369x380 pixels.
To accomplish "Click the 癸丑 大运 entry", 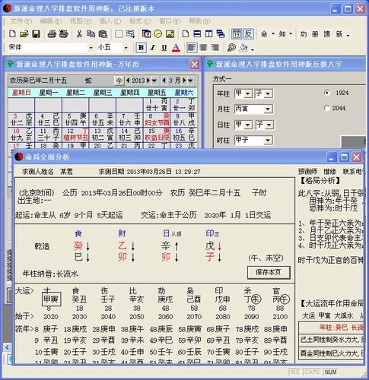I will coord(79,299).
